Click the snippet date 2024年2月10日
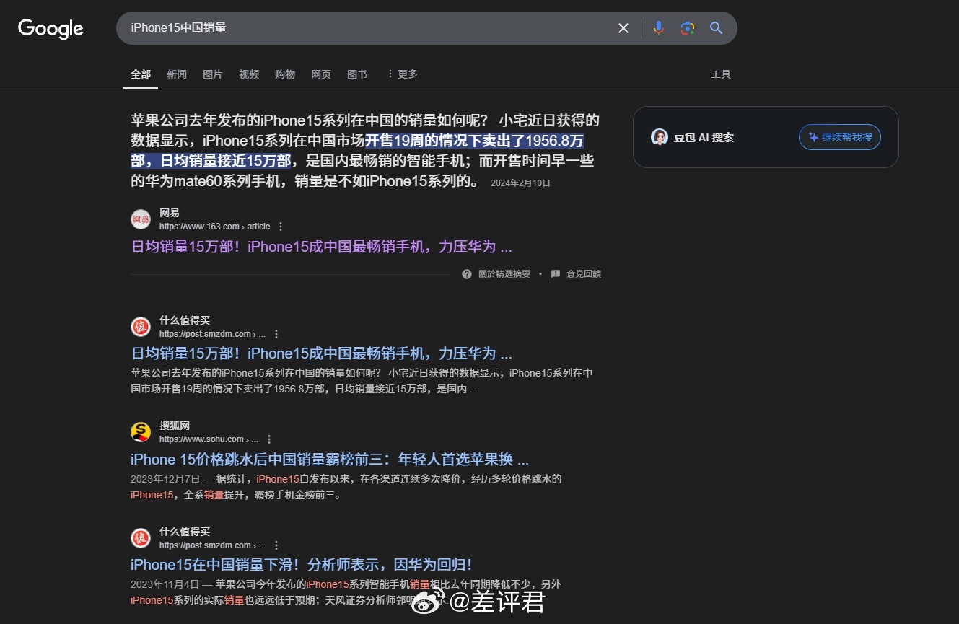The image size is (959, 624). click(x=520, y=183)
